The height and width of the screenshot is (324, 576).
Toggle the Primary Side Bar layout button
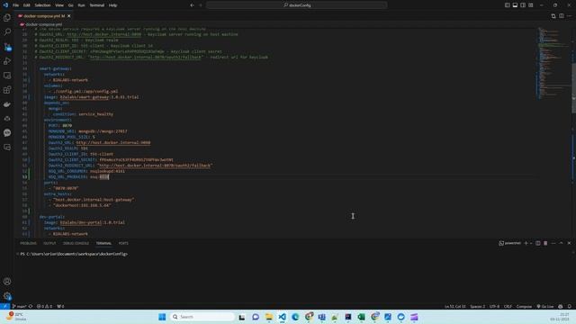coord(507,5)
